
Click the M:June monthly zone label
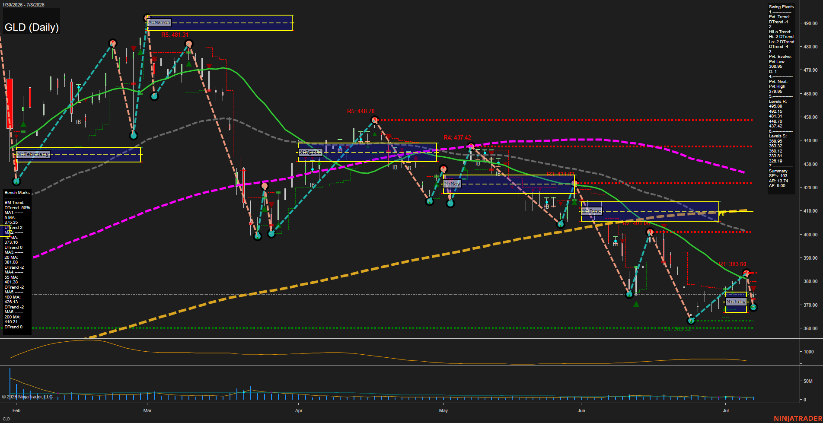[x=592, y=211]
